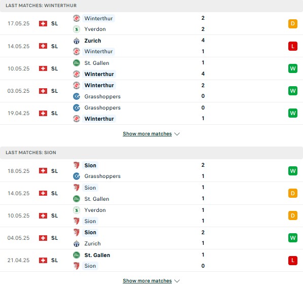Click red L badge for Zurich vs Winterthur
The image size is (303, 289).
point(293,46)
